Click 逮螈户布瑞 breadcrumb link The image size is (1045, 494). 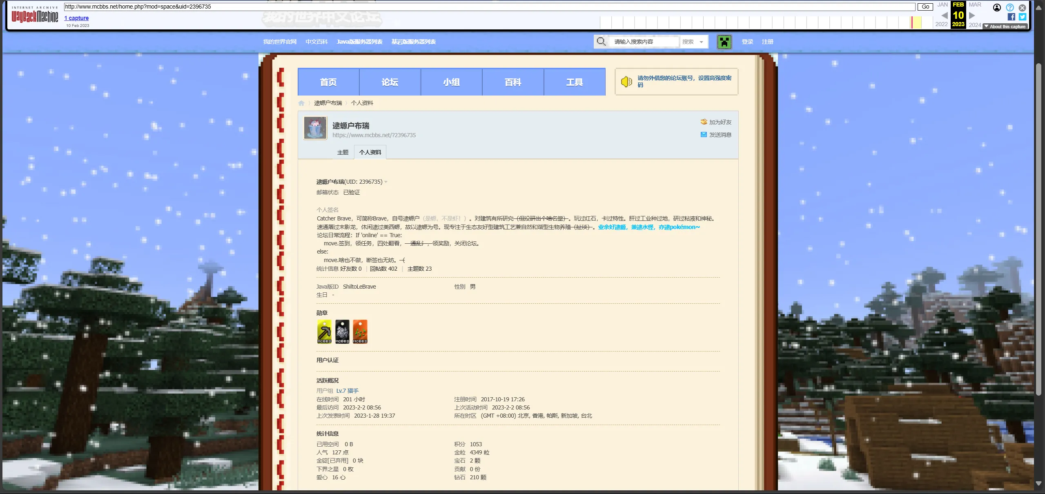[x=328, y=103]
